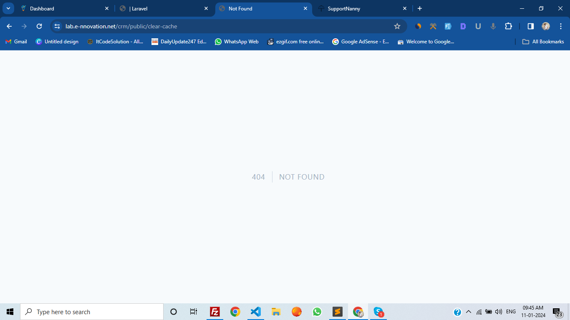Open the DailyUpdate247 bookmark

click(x=179, y=42)
